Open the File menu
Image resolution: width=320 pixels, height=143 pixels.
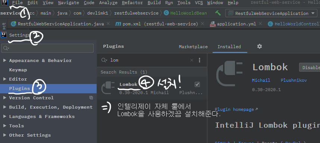[18, 3]
